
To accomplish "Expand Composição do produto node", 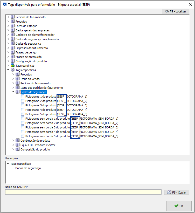I will pyautogui.click(x=13, y=149).
